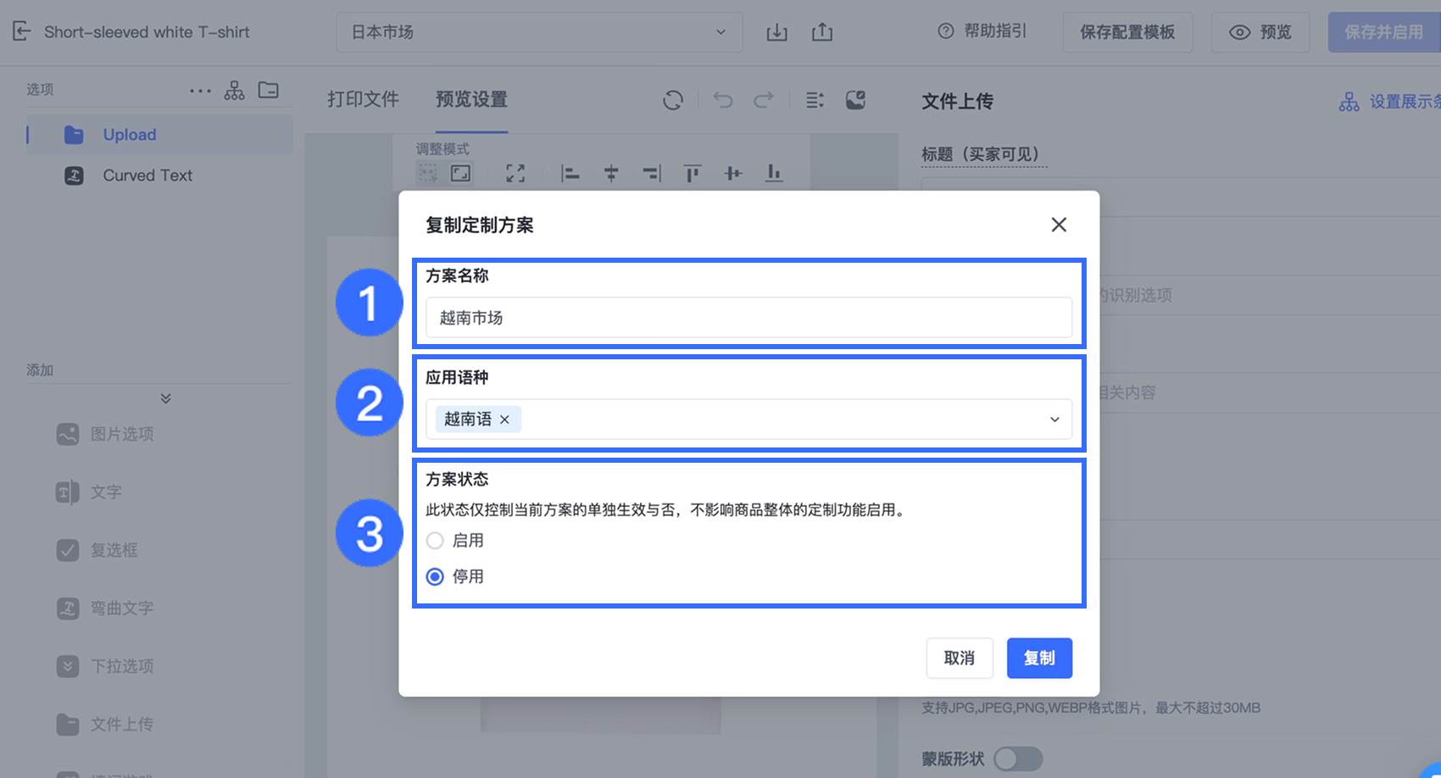
Task: Toggle the 蒙版形状 switch
Action: coord(1018,759)
